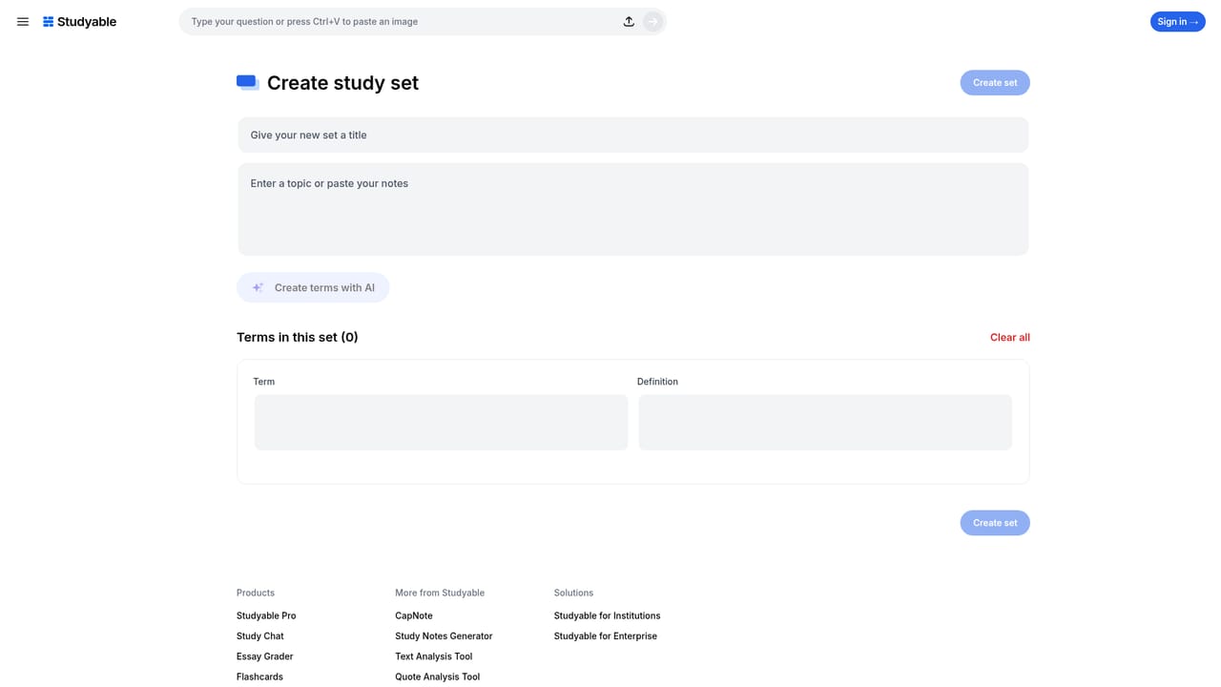Open CapNote footer link
The image size is (1221, 687).
(x=414, y=616)
